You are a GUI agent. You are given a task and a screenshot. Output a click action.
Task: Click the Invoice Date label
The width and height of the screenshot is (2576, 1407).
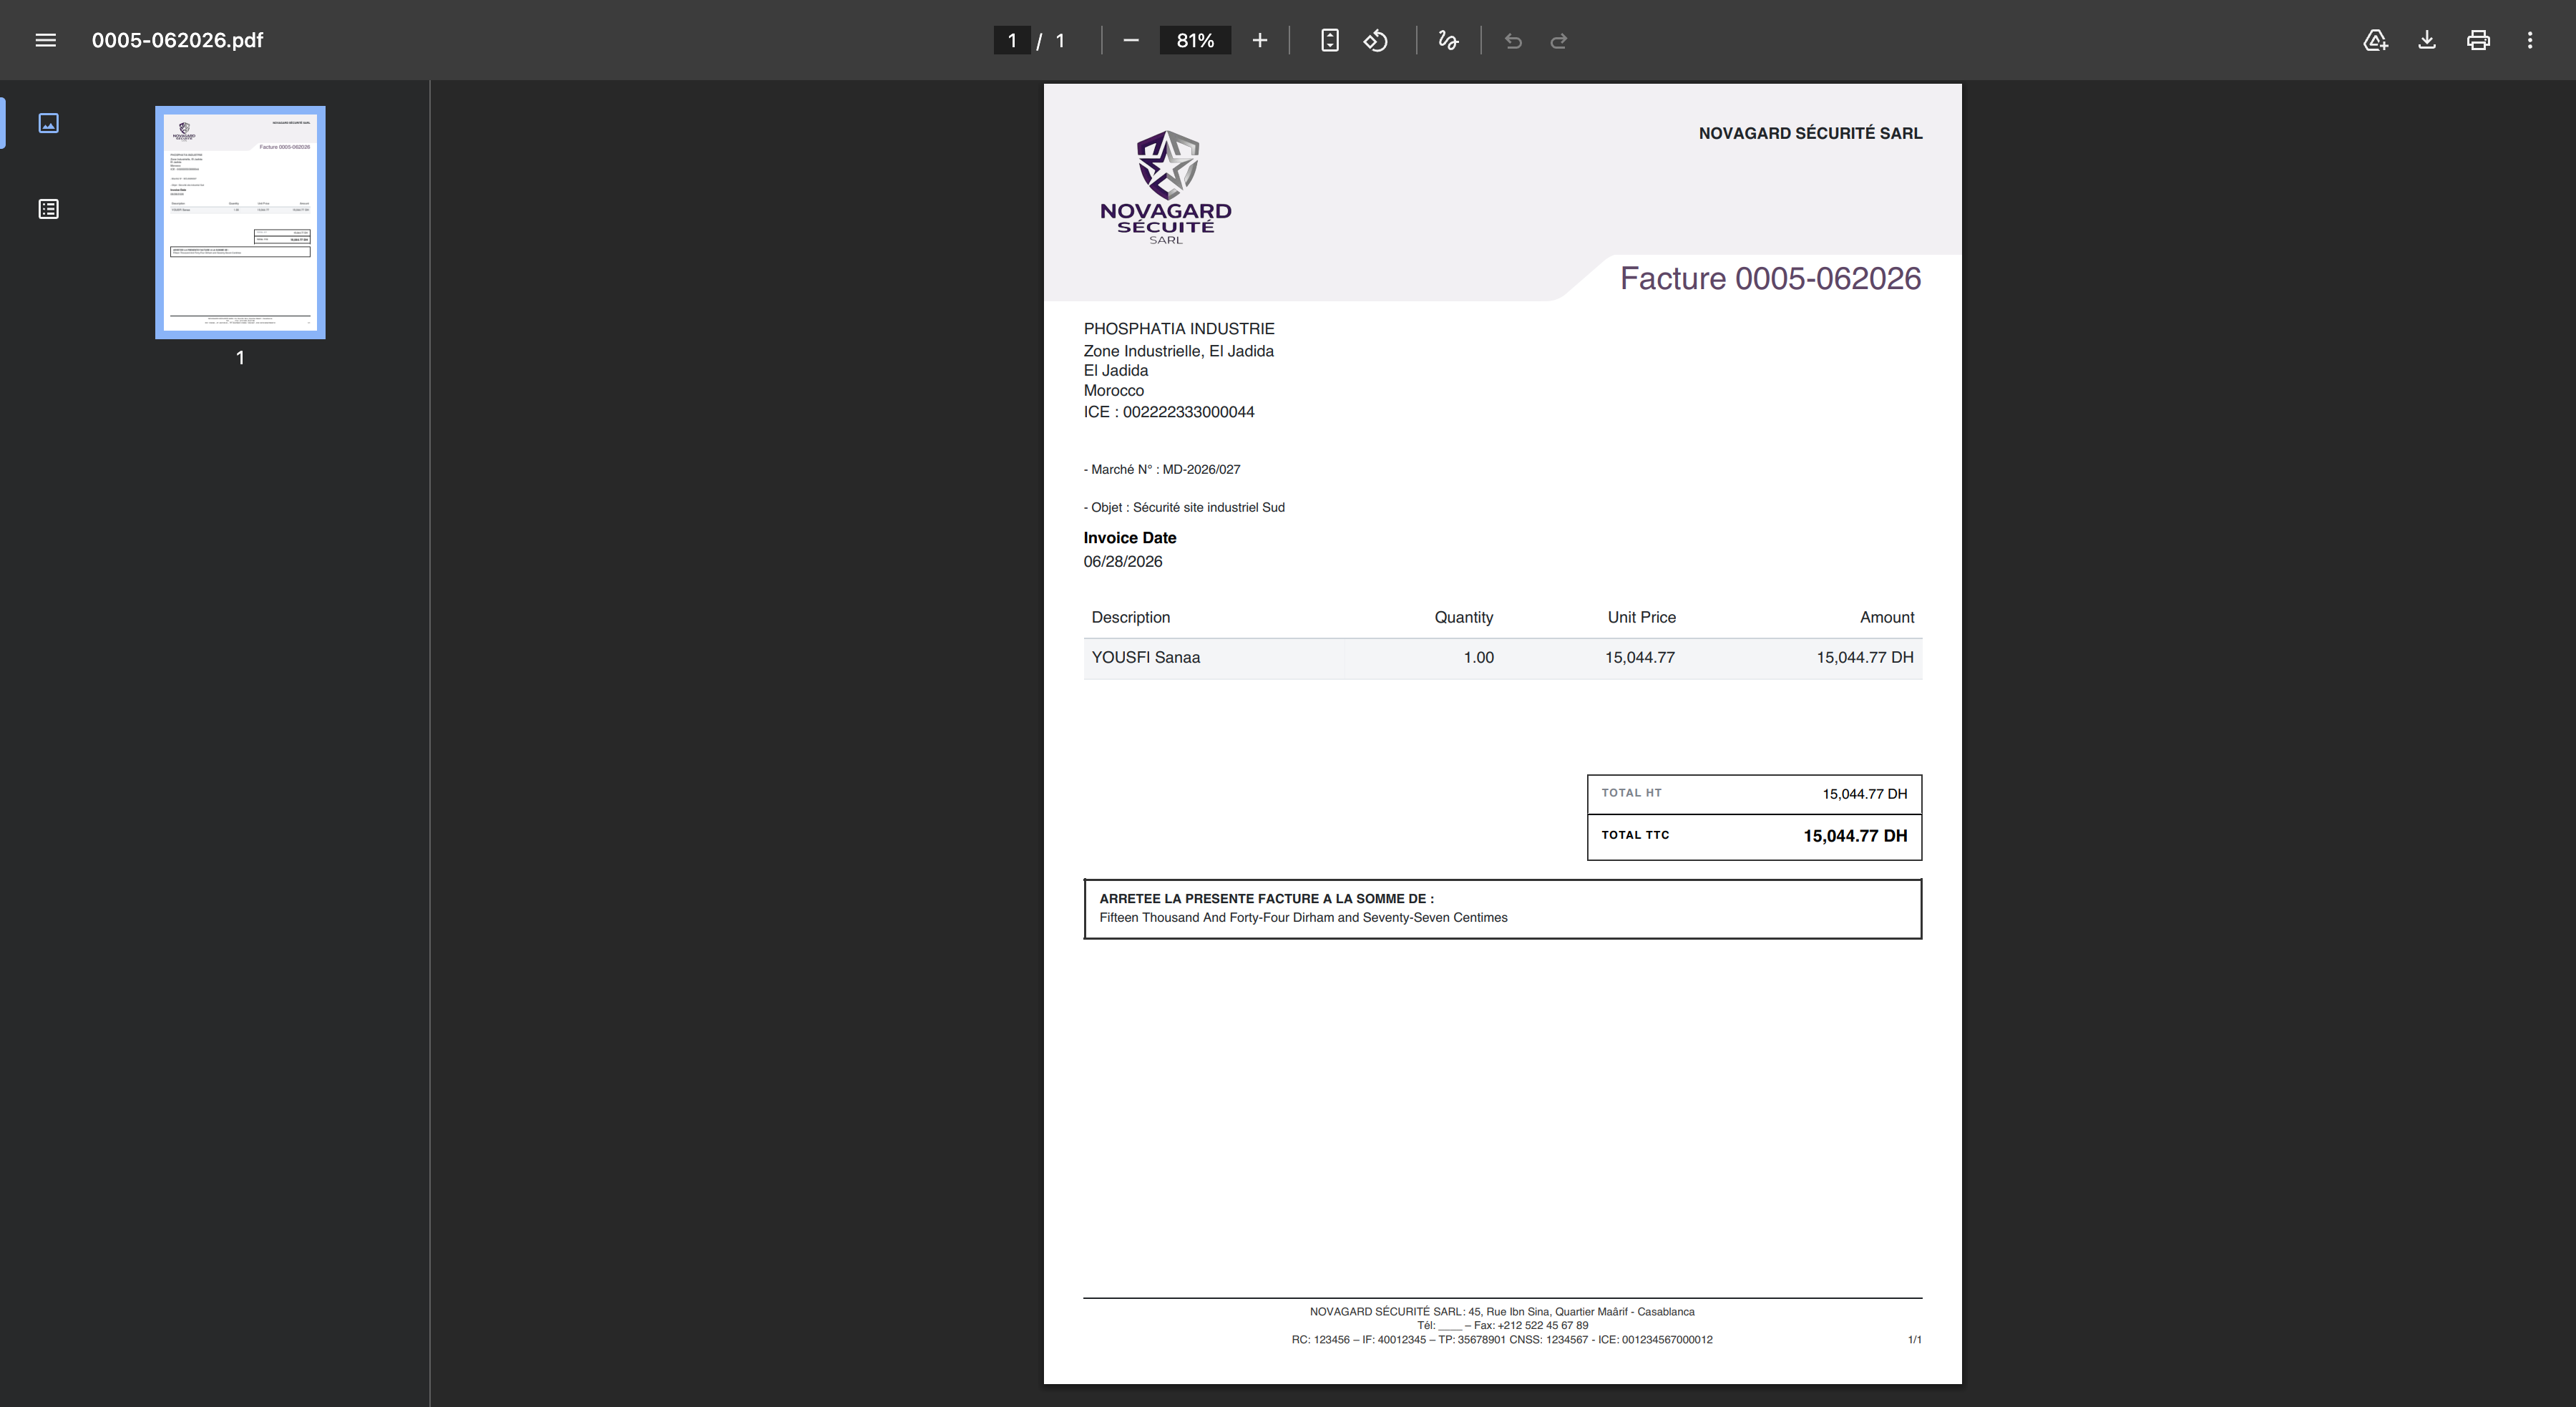click(1130, 538)
